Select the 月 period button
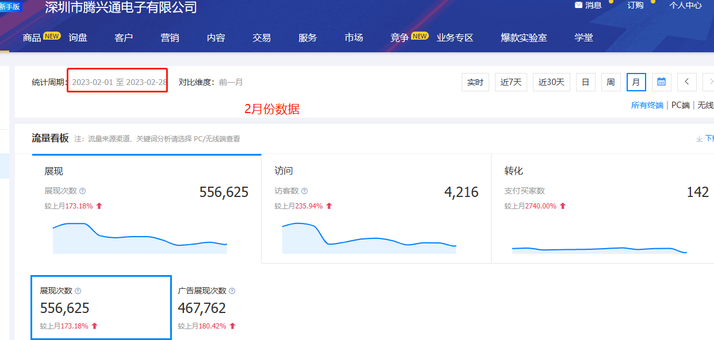Screen dimensions: 714x340 click(636, 82)
